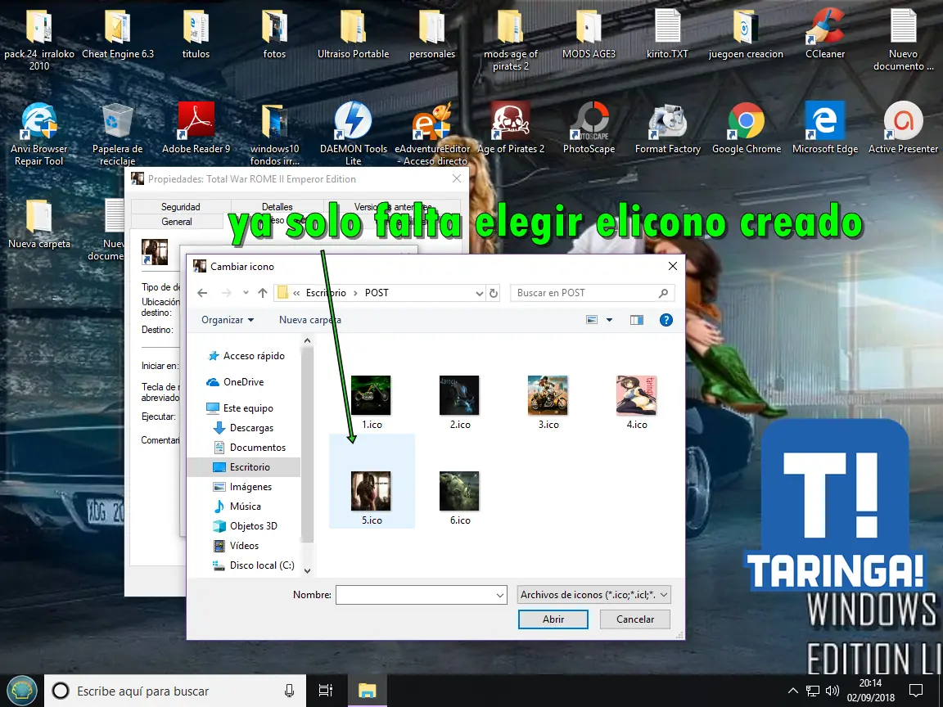Image resolution: width=943 pixels, height=707 pixels.
Task: Refresh the POST folder view
Action: (x=494, y=294)
